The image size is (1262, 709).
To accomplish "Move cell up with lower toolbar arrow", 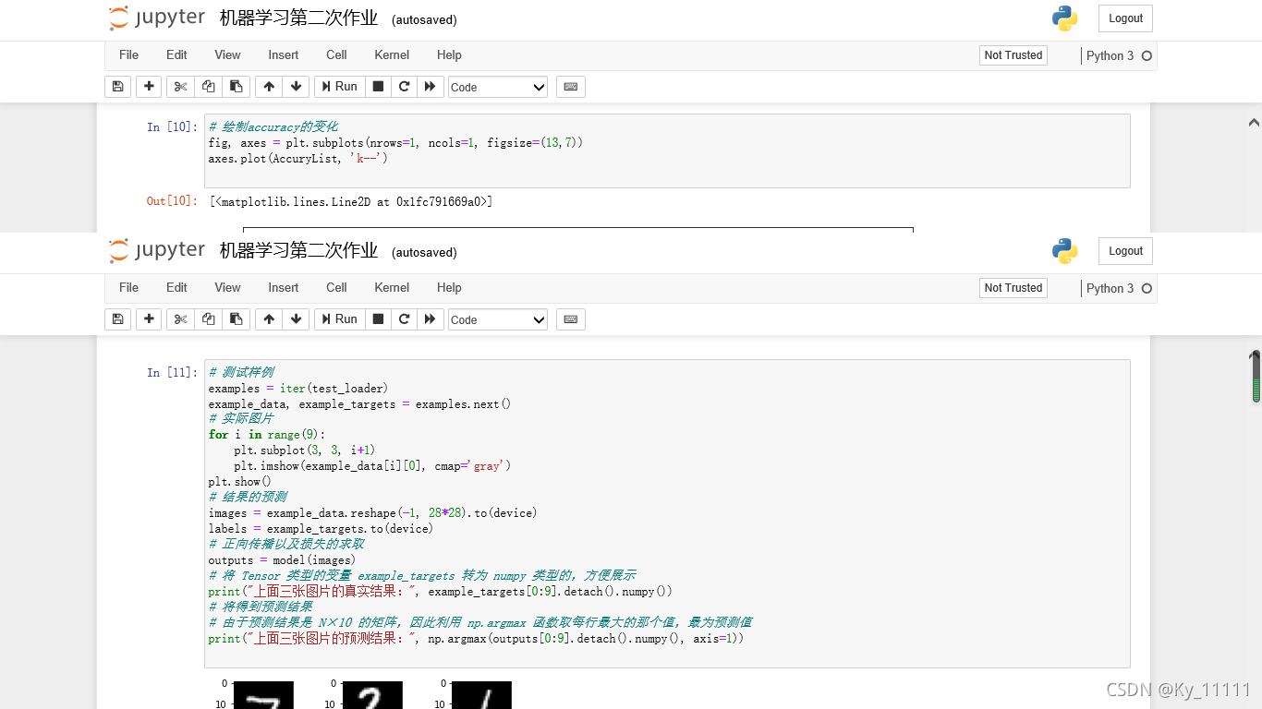I will pos(269,319).
